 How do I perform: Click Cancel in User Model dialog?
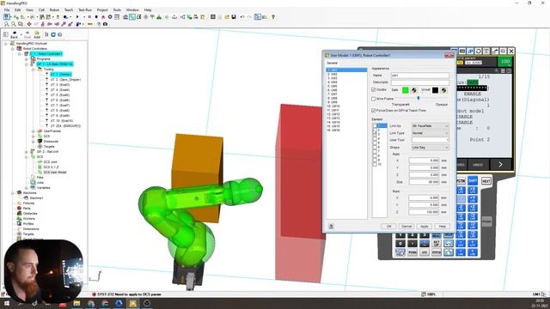(406, 227)
